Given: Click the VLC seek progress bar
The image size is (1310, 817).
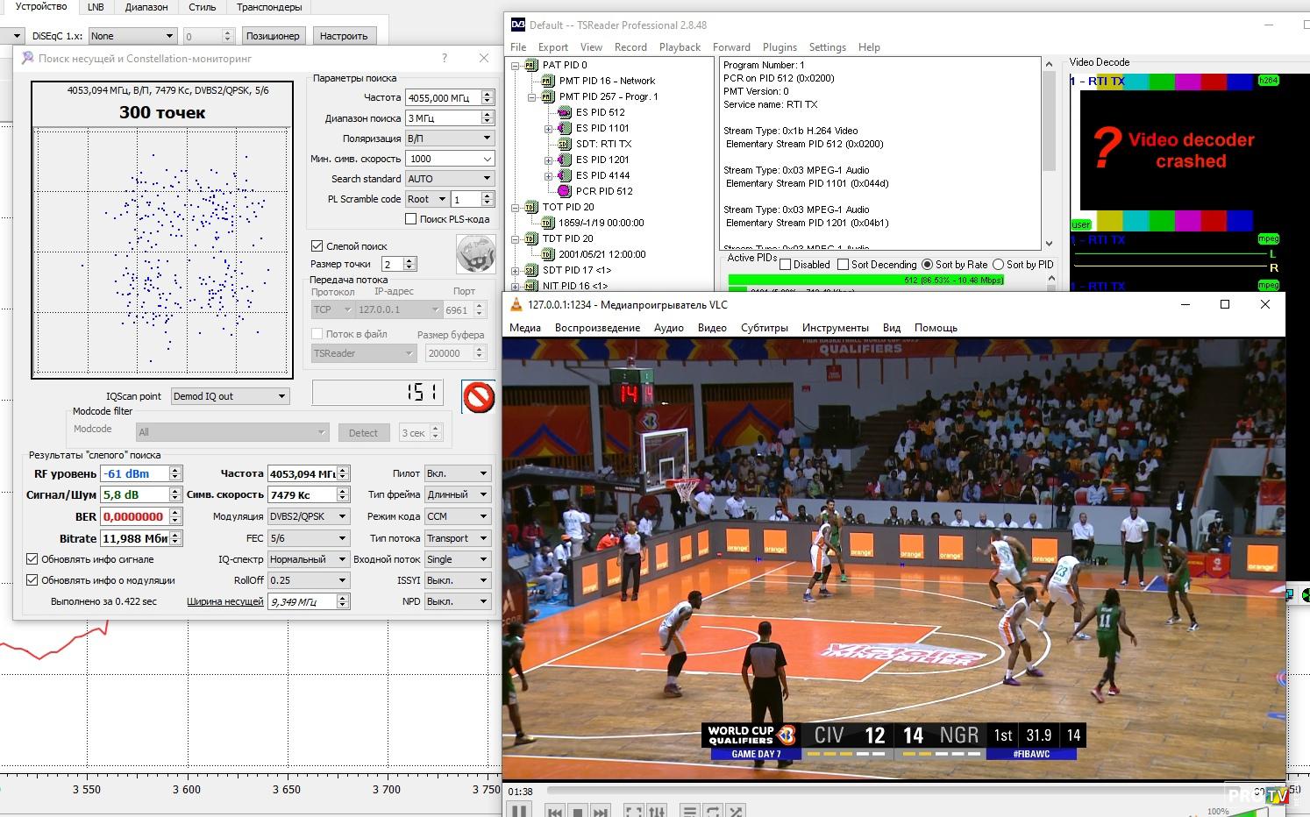Looking at the screenshot, I should 877,791.
